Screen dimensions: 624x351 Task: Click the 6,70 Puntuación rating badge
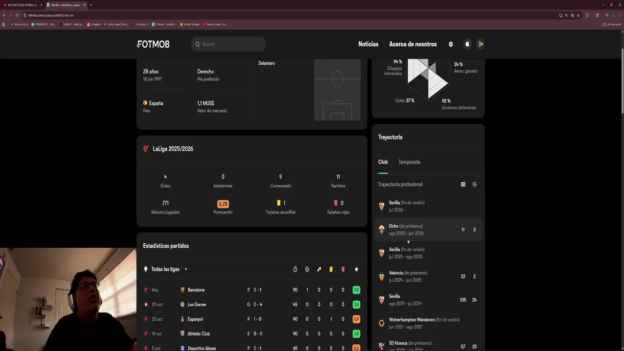[223, 204]
